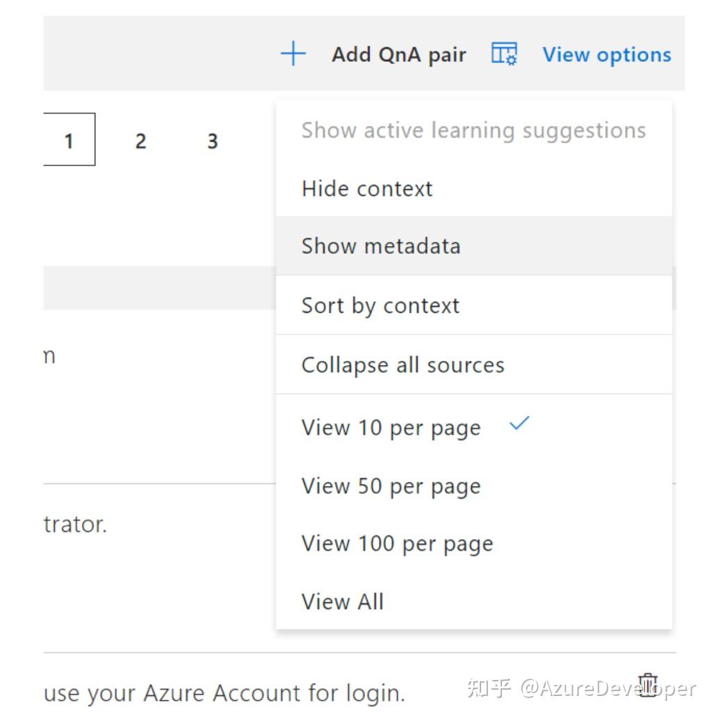Select the Show metadata option
714x721 pixels.
coord(381,246)
